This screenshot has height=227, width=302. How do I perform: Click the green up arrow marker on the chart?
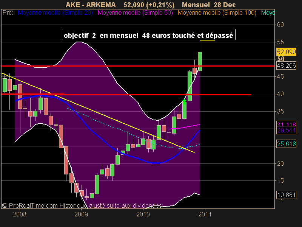click(184, 101)
